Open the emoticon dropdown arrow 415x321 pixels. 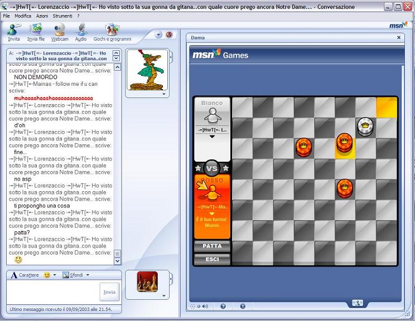(x=55, y=275)
